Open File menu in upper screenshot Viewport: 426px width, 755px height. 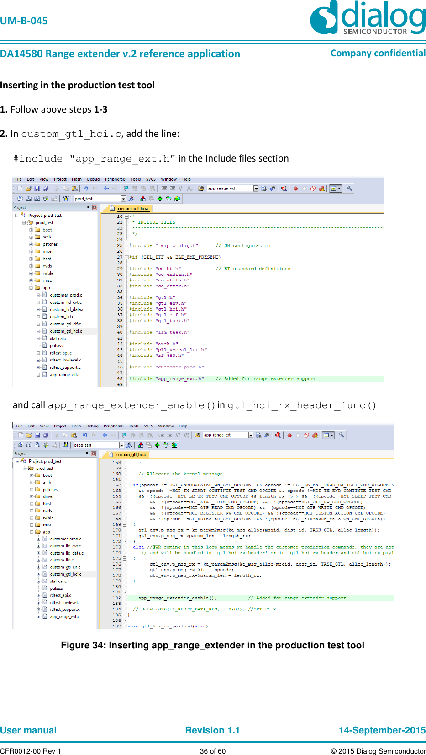pos(18,179)
